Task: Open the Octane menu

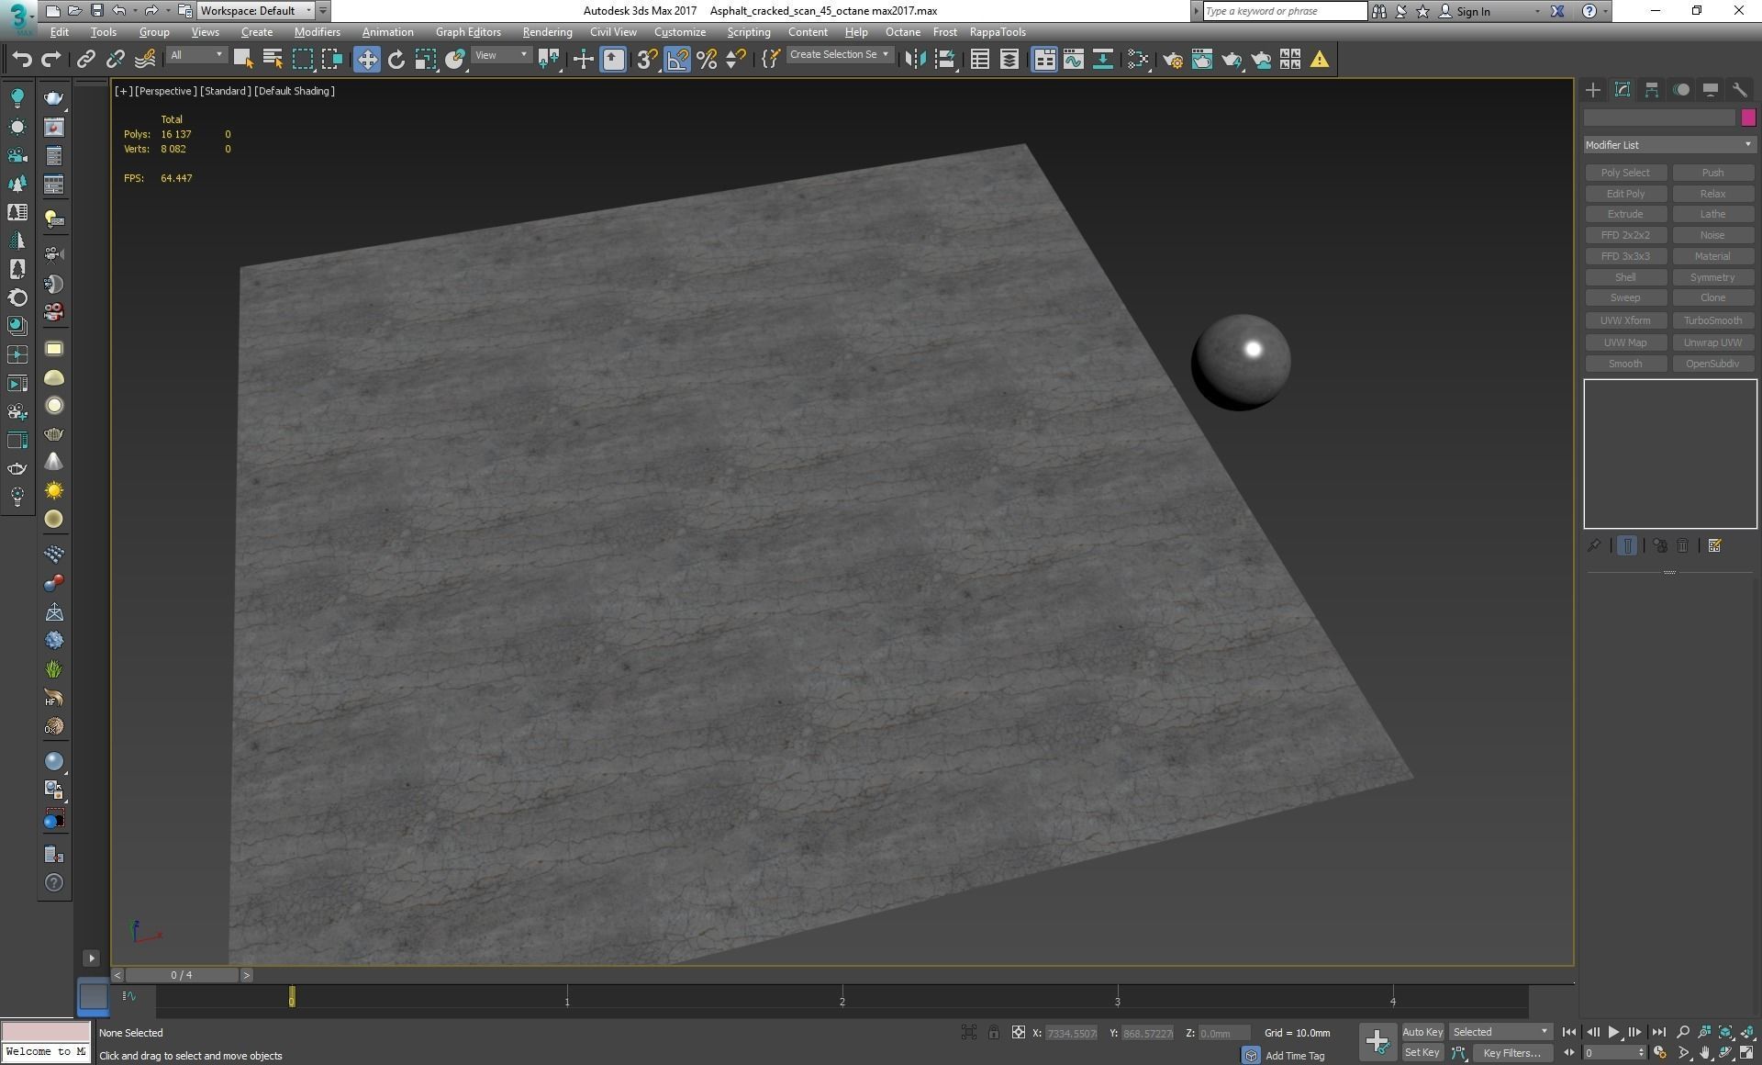Action: 902,32
